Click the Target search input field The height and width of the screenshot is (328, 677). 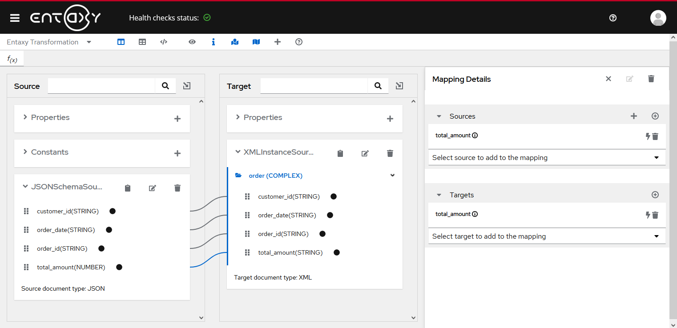tap(314, 86)
